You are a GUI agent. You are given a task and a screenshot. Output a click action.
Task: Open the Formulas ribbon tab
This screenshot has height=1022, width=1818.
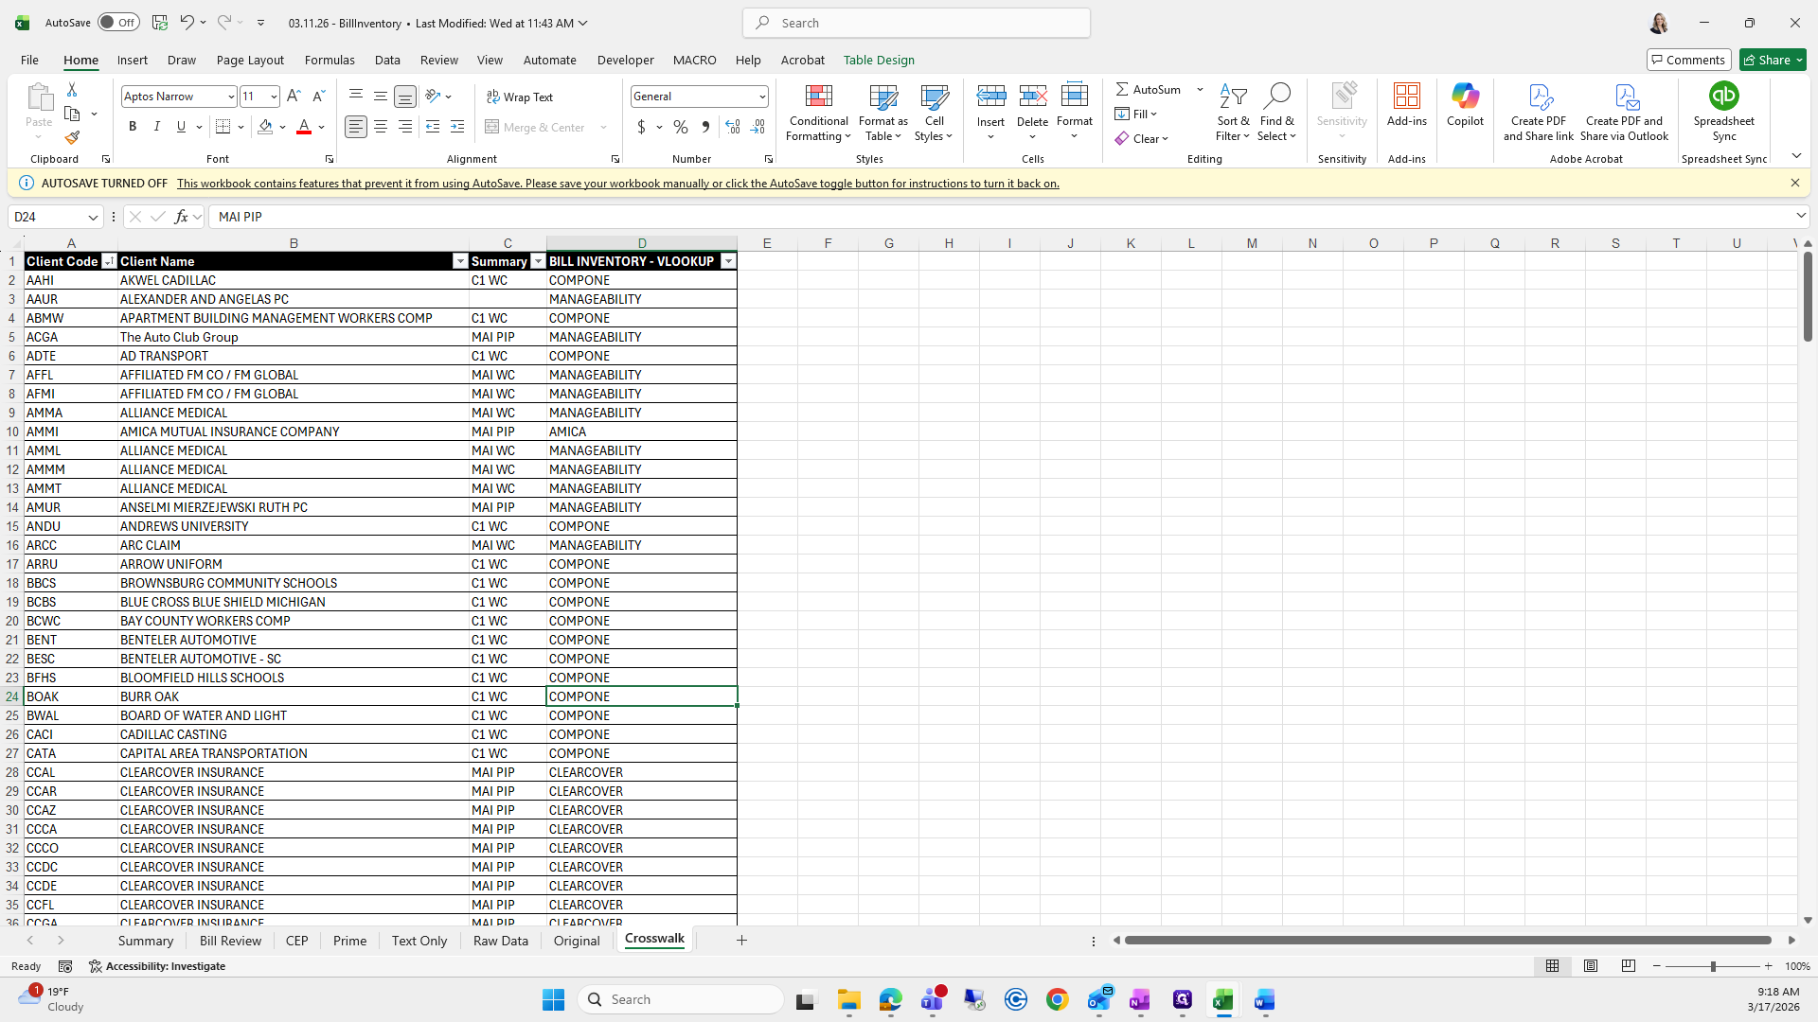(x=330, y=60)
